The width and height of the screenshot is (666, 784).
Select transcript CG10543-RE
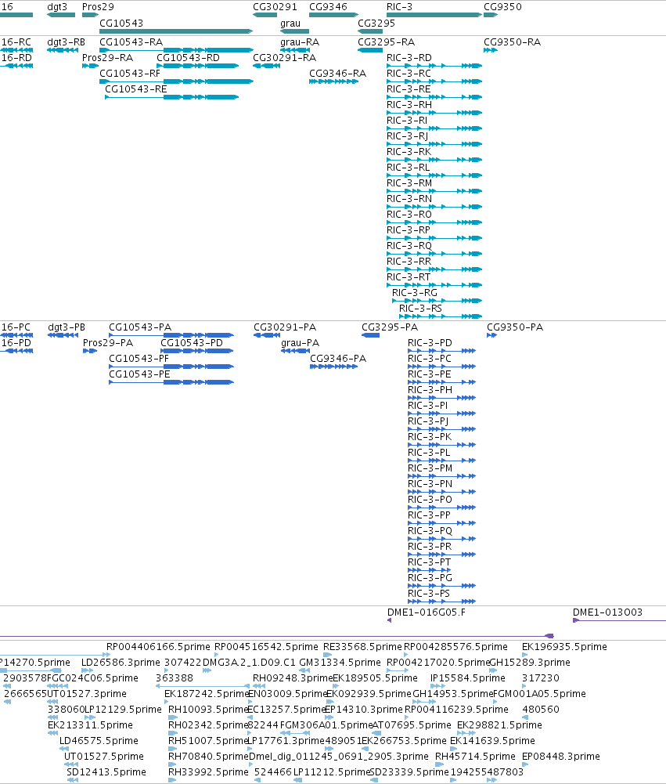(136, 89)
